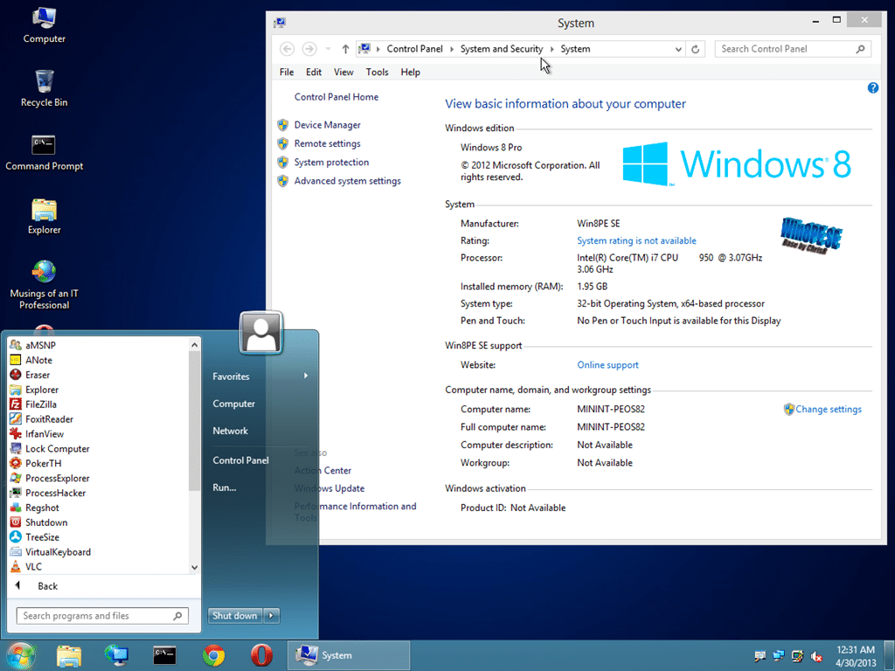Open the Shut down options arrow
Image resolution: width=895 pixels, height=671 pixels.
[x=272, y=616]
